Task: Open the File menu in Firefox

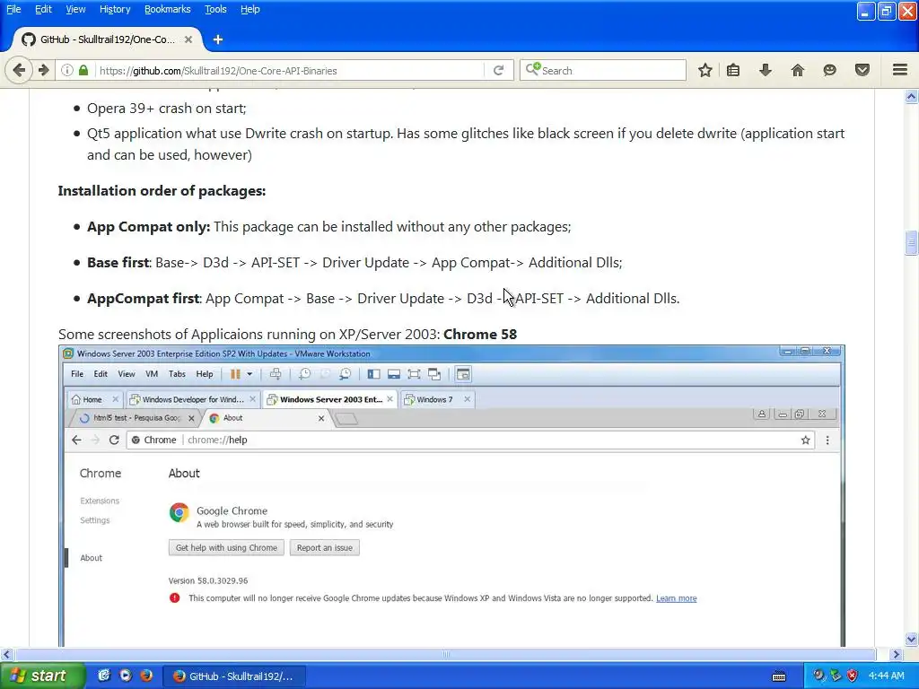Action: [13, 9]
